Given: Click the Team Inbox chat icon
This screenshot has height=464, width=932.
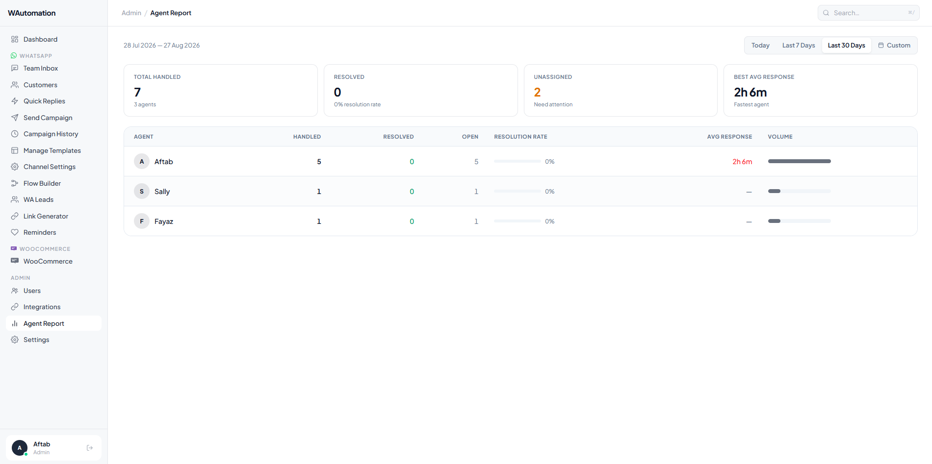Looking at the screenshot, I should [15, 68].
